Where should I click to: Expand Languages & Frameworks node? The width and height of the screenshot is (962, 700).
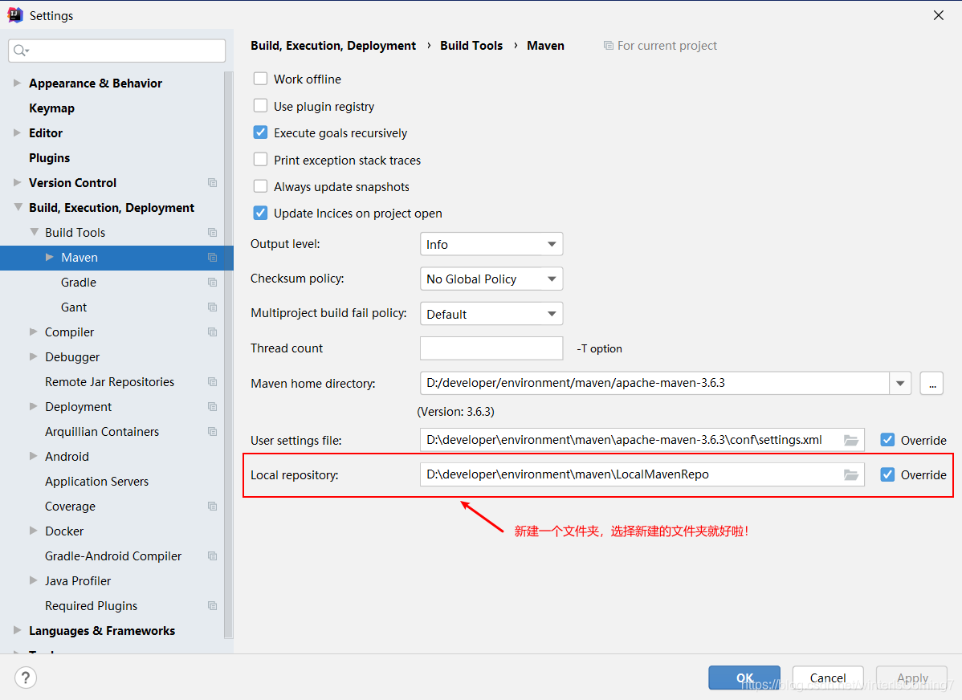[17, 630]
